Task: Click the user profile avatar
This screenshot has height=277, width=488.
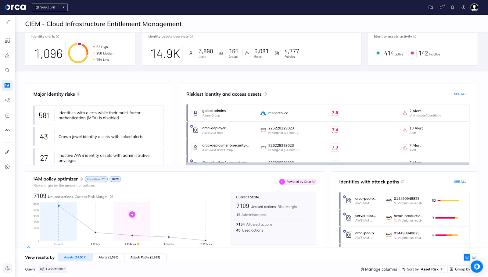Action: 474,7
